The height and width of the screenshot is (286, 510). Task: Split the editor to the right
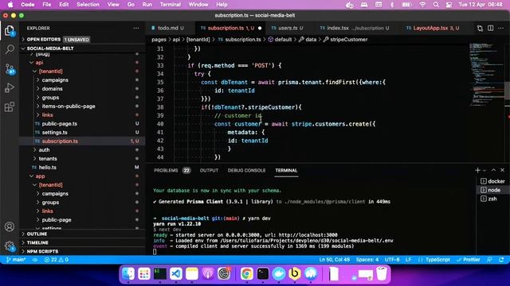[491, 29]
